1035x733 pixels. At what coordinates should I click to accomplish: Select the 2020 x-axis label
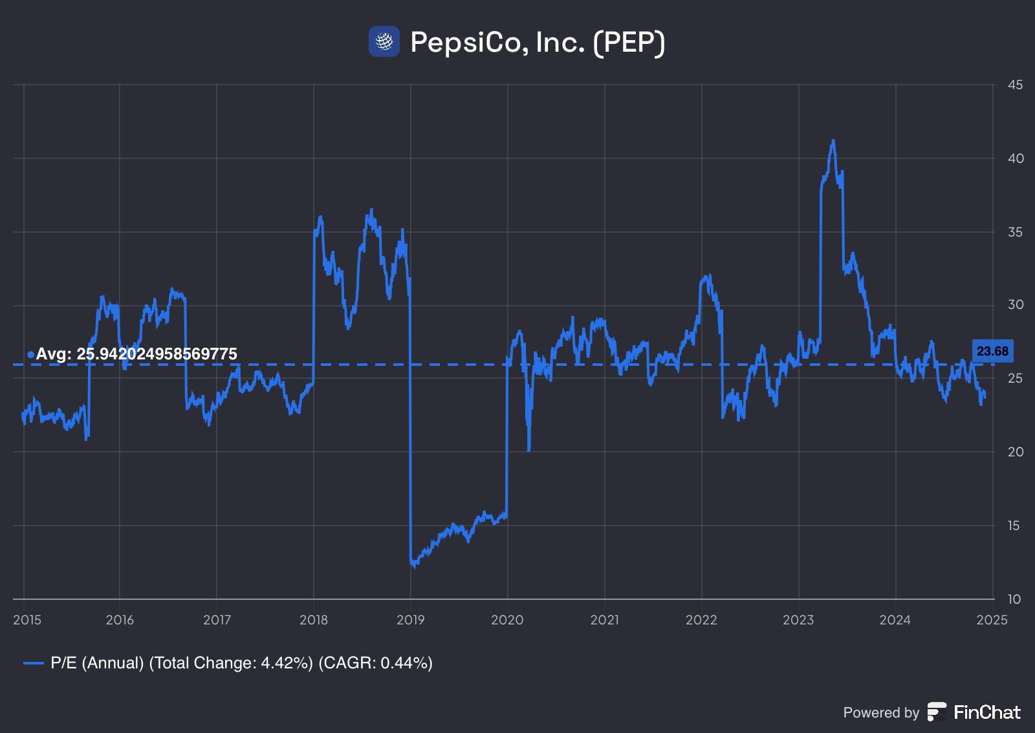(507, 620)
